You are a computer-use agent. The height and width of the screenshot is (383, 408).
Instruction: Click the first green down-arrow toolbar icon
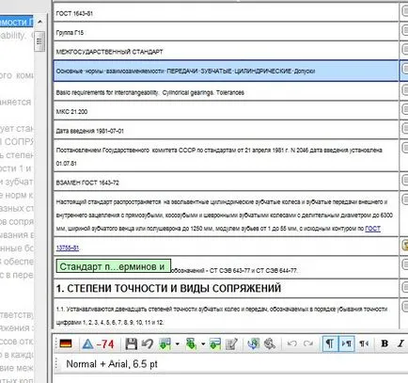[165, 343]
